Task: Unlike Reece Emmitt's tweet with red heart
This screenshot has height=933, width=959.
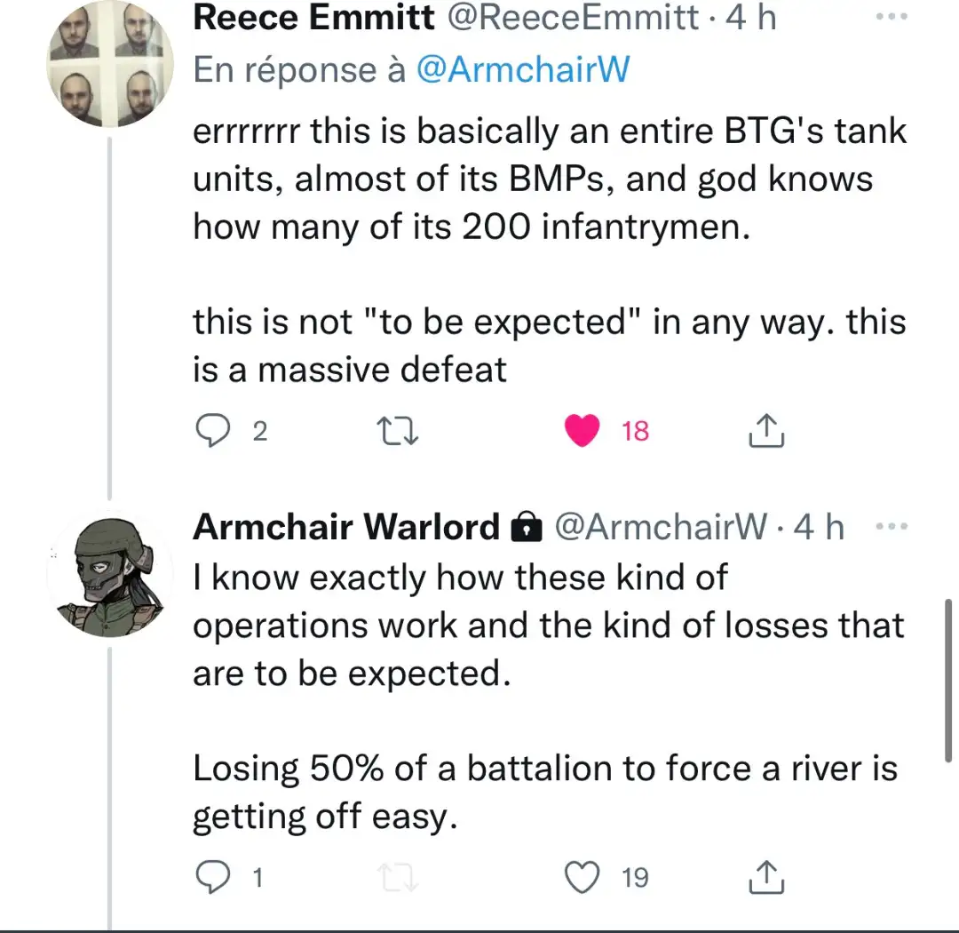Action: point(582,431)
